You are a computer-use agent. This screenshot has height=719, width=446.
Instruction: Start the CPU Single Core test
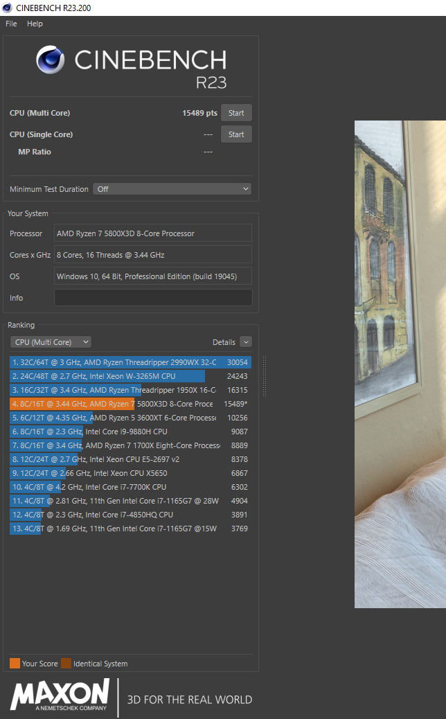pos(236,134)
